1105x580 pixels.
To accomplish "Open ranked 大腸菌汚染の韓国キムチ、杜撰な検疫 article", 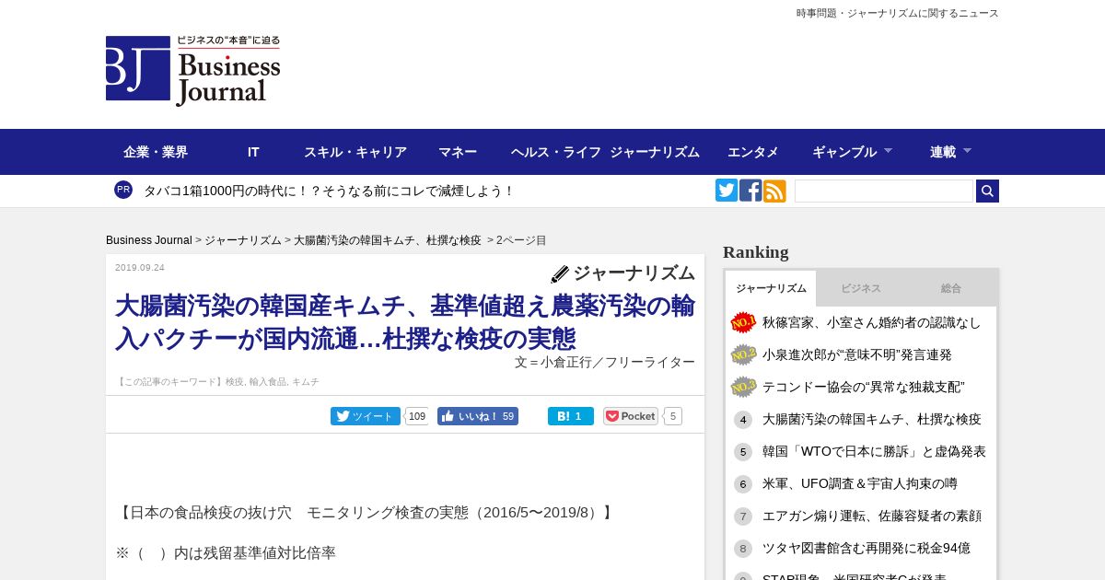I will point(872,420).
